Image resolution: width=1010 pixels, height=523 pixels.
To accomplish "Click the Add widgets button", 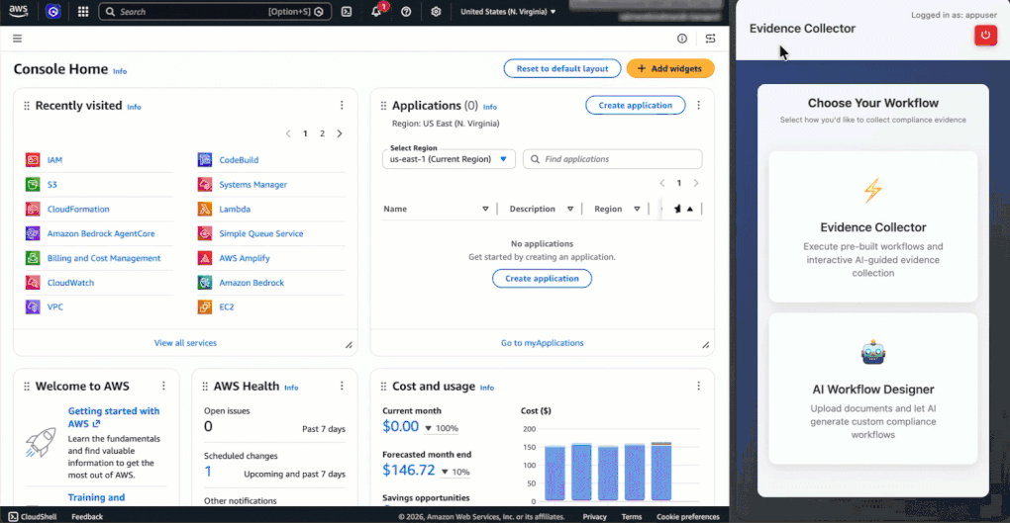I will click(670, 68).
